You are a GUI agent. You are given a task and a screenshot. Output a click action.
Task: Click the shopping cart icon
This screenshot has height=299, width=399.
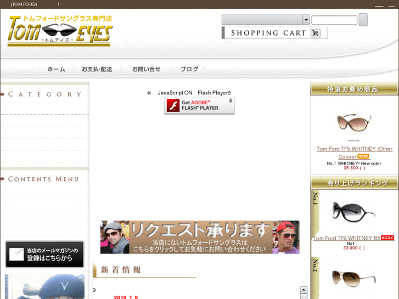tap(316, 33)
